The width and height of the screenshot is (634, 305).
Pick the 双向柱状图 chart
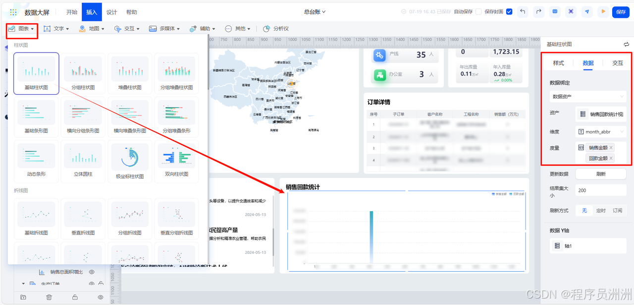[176, 161]
